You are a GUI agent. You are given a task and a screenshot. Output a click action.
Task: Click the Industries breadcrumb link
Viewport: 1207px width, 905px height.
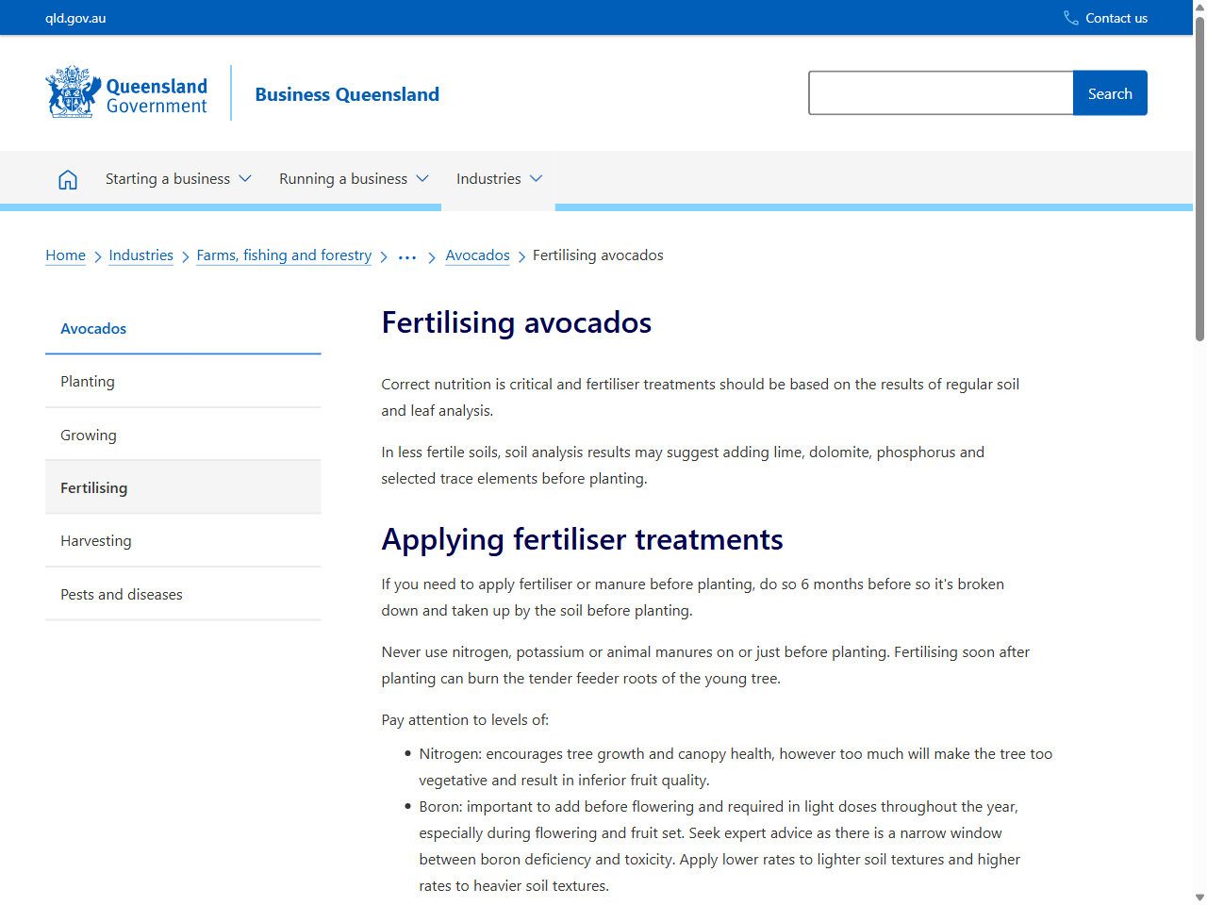(141, 255)
